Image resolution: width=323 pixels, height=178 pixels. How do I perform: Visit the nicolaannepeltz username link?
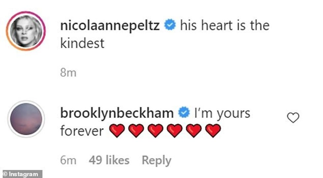coord(110,26)
